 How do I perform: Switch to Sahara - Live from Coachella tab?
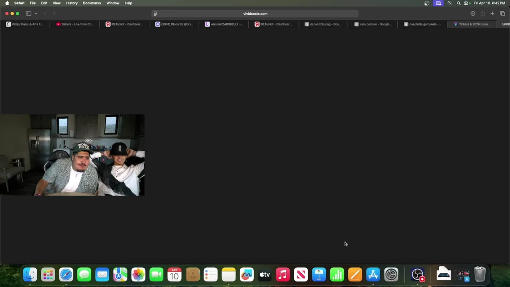coord(75,24)
